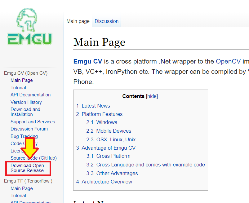Click the Main Page title heading

99,42
